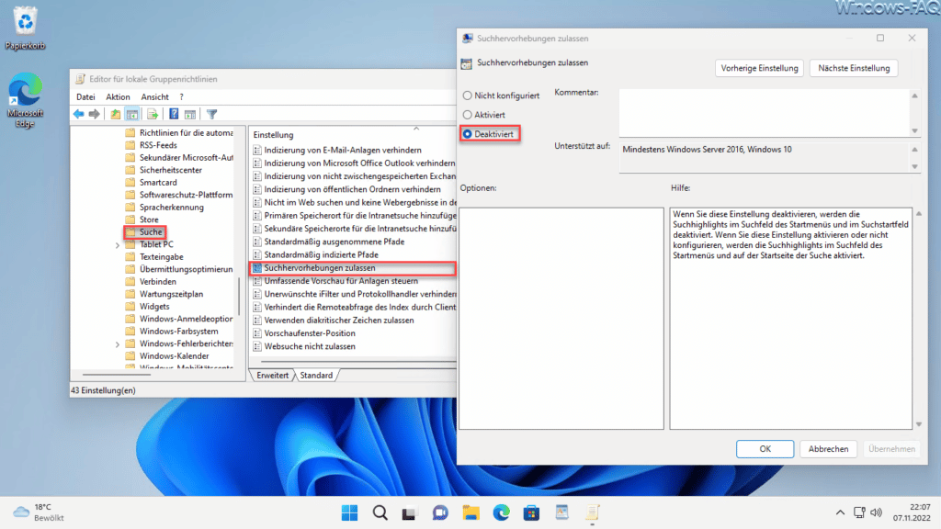
Task: Open File Explorer from the taskbar
Action: pyautogui.click(x=470, y=512)
